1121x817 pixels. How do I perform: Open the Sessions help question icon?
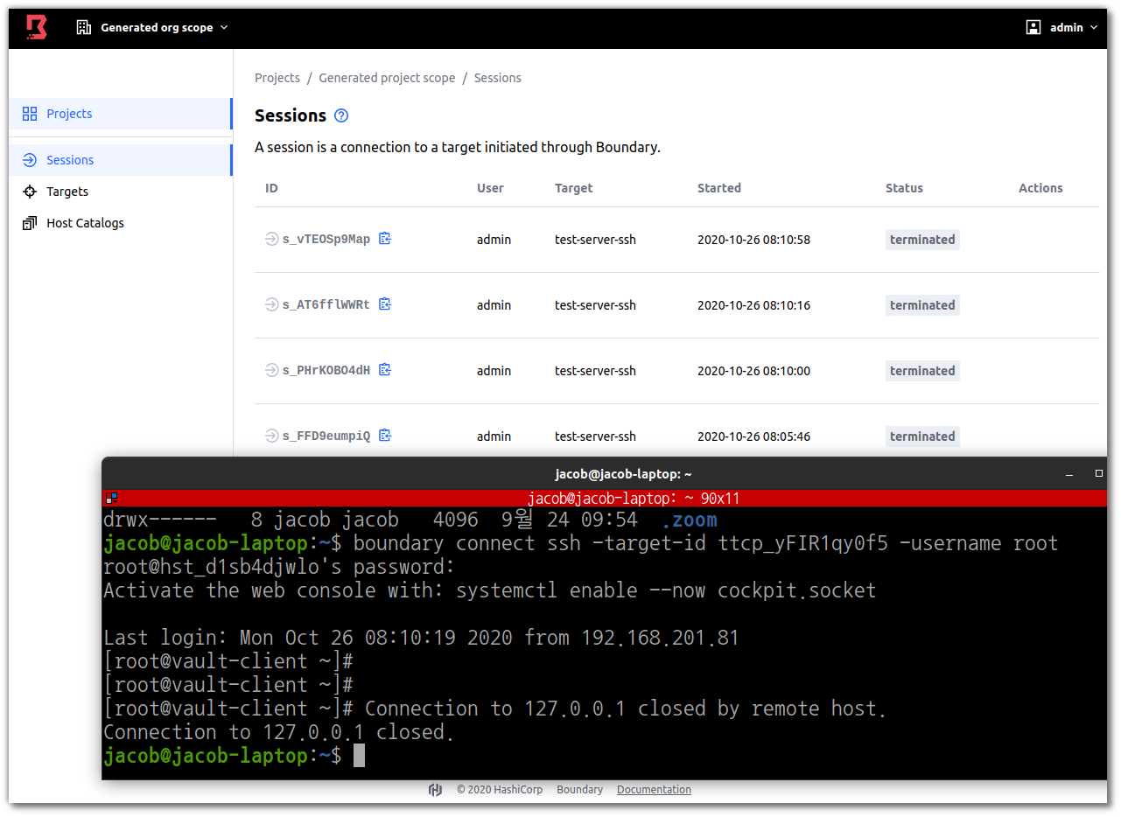341,115
